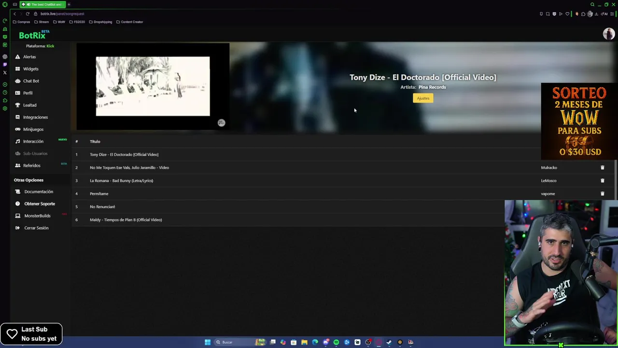
Task: Select the No Renunciaré song row
Action: coord(287,206)
